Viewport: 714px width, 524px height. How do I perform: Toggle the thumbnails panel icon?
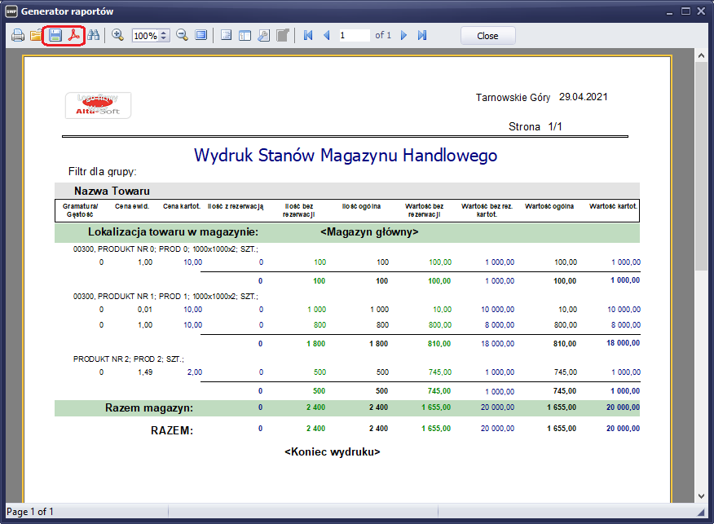[245, 36]
